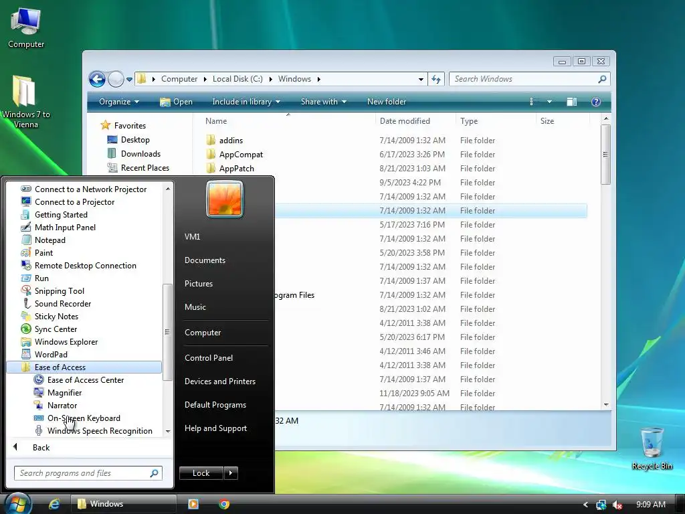Open Connect to a Network Projector
This screenshot has width=685, height=514.
coord(90,189)
